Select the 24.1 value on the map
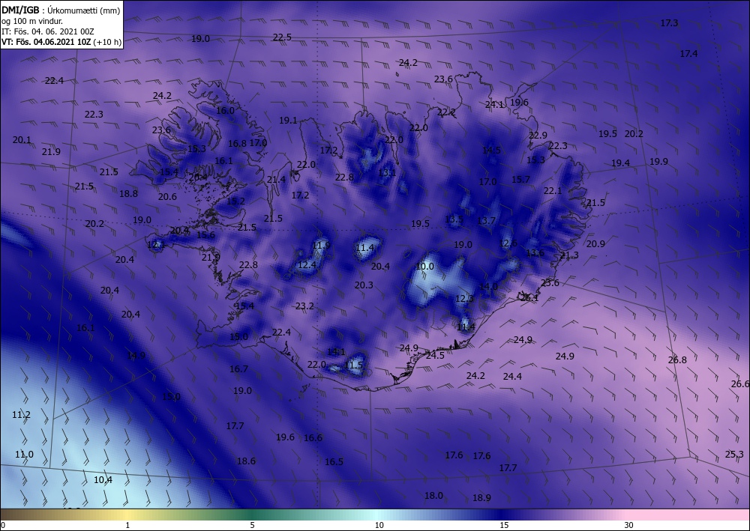750x531 pixels. click(x=494, y=104)
